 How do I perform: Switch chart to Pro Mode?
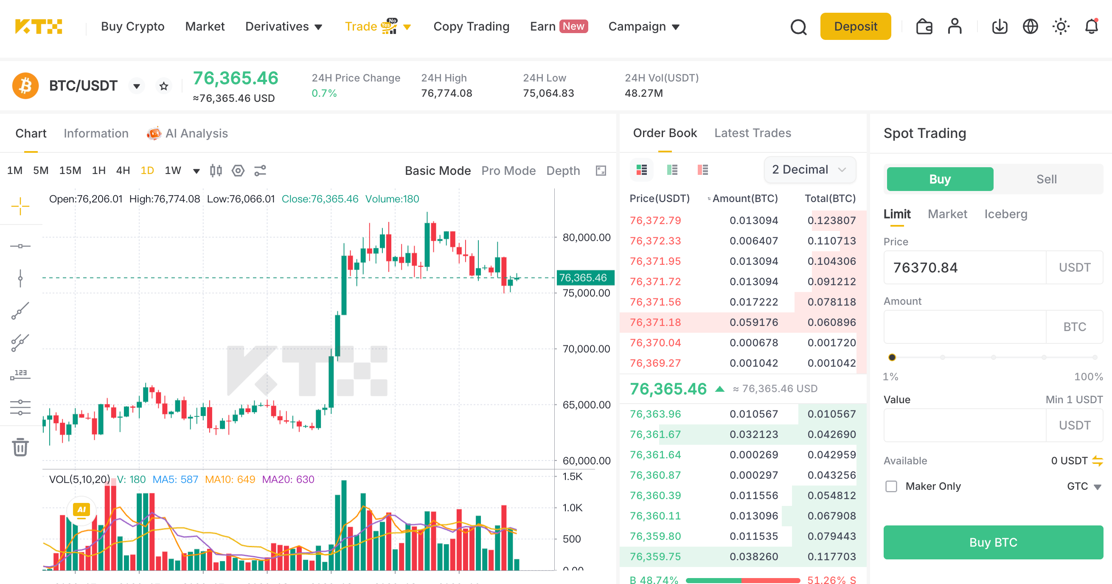pyautogui.click(x=508, y=171)
